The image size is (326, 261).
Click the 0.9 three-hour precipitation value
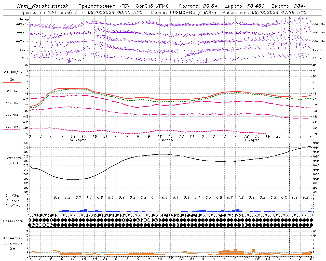208,197
